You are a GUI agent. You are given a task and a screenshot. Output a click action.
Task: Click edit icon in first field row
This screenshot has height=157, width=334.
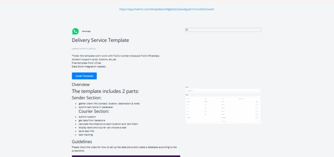tap(257, 102)
